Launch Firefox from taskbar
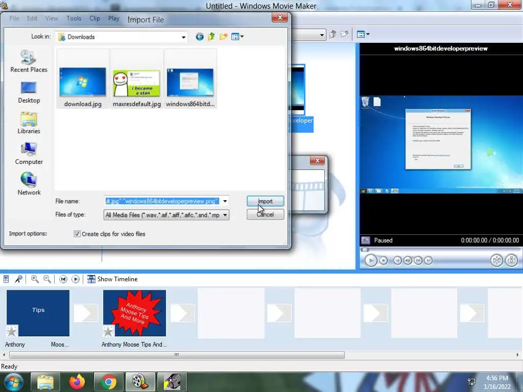The height and width of the screenshot is (392, 523). (x=77, y=382)
